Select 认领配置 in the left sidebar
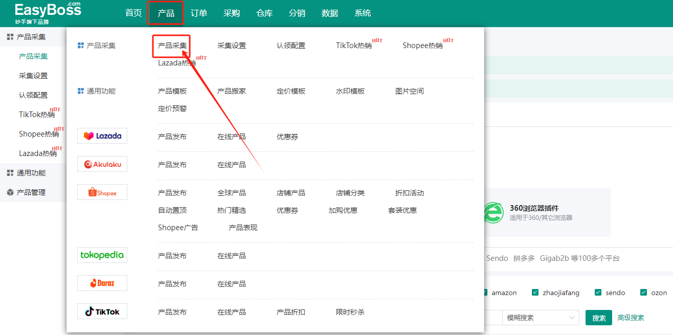Image resolution: width=673 pixels, height=335 pixels. pyautogui.click(x=33, y=95)
